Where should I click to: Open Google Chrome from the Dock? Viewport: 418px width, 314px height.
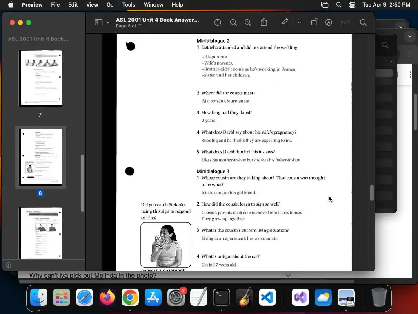point(130,297)
